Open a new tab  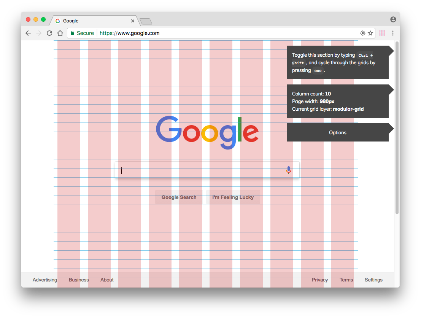coord(146,21)
